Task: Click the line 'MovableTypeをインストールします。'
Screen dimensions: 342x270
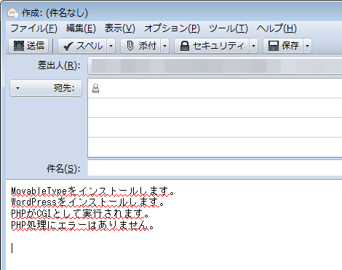Action: click(x=92, y=191)
